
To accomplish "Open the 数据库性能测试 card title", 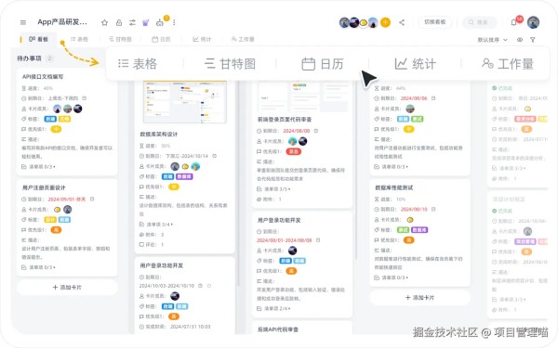I will coord(394,187).
